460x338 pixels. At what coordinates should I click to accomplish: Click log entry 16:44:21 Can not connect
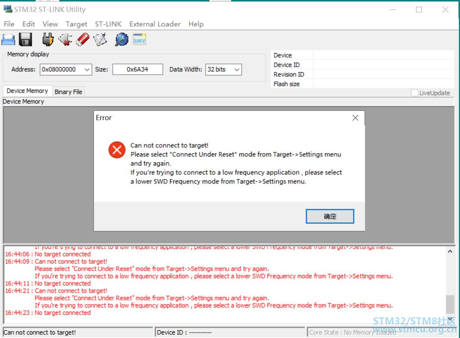click(56, 291)
